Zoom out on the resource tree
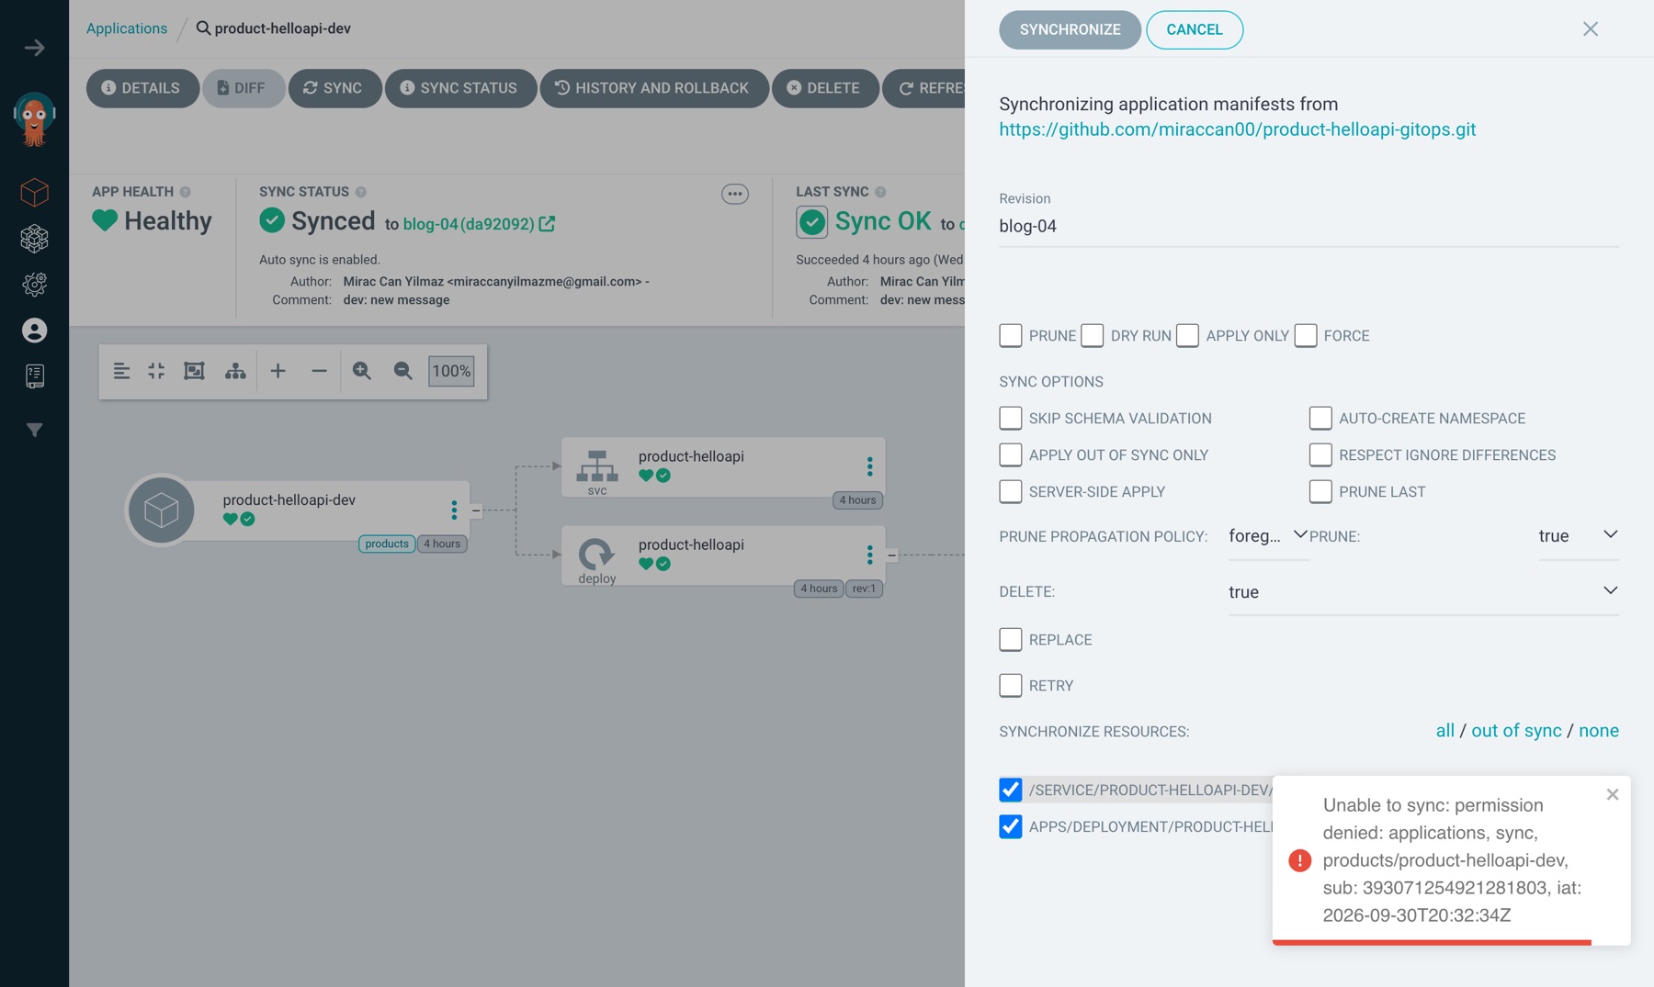Viewport: 1654px width, 987px height. pos(402,371)
